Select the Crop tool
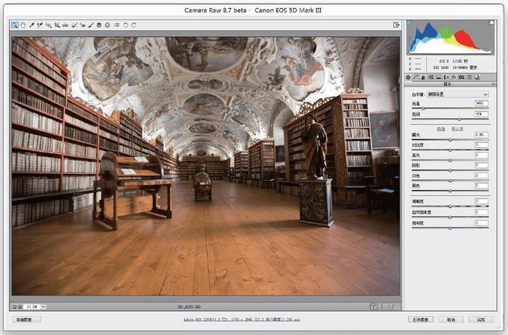Viewport: 508px width, 335px height. pyautogui.click(x=57, y=25)
